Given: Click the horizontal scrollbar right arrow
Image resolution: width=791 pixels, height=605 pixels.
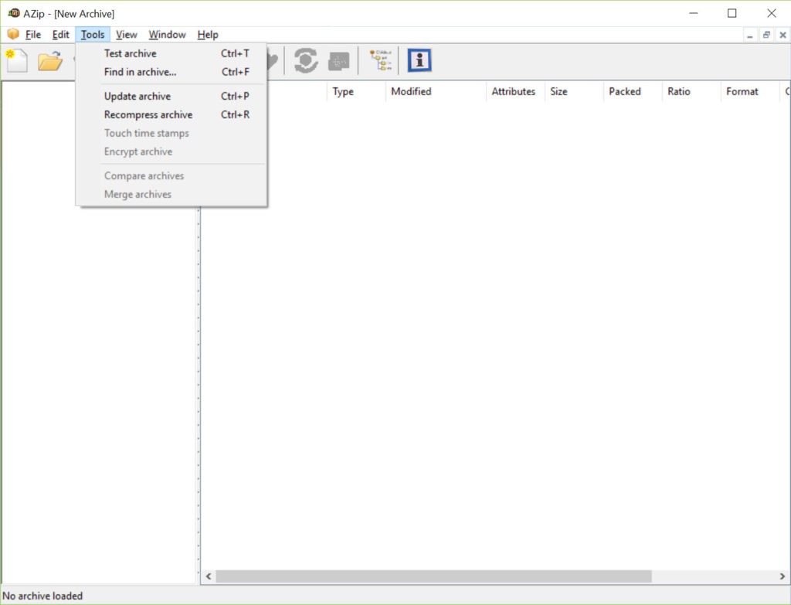Looking at the screenshot, I should (x=782, y=576).
